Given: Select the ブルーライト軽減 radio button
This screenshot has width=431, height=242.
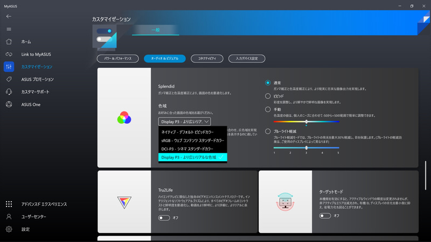Looking at the screenshot, I should coord(268,131).
